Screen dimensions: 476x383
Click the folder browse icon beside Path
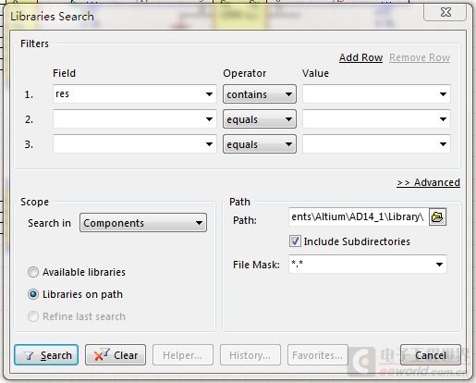point(437,217)
